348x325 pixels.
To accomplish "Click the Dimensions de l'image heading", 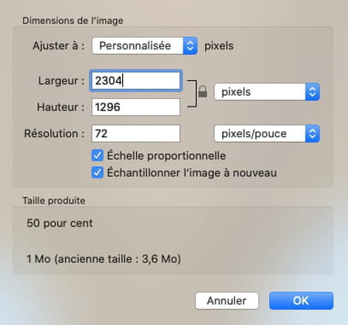I will (x=73, y=21).
